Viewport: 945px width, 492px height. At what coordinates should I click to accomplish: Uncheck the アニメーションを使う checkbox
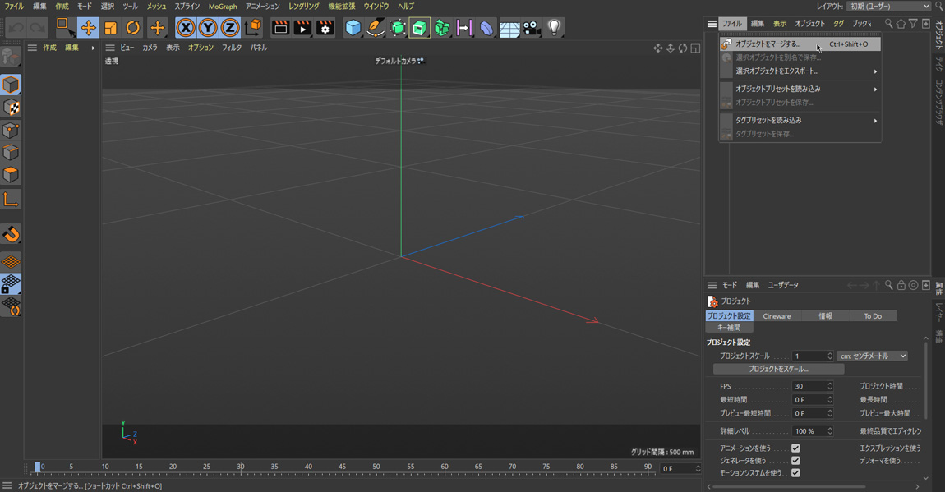click(x=795, y=448)
